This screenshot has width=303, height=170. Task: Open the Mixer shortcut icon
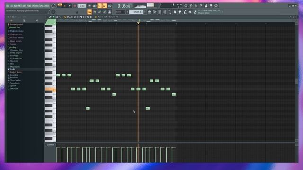click(x=165, y=12)
